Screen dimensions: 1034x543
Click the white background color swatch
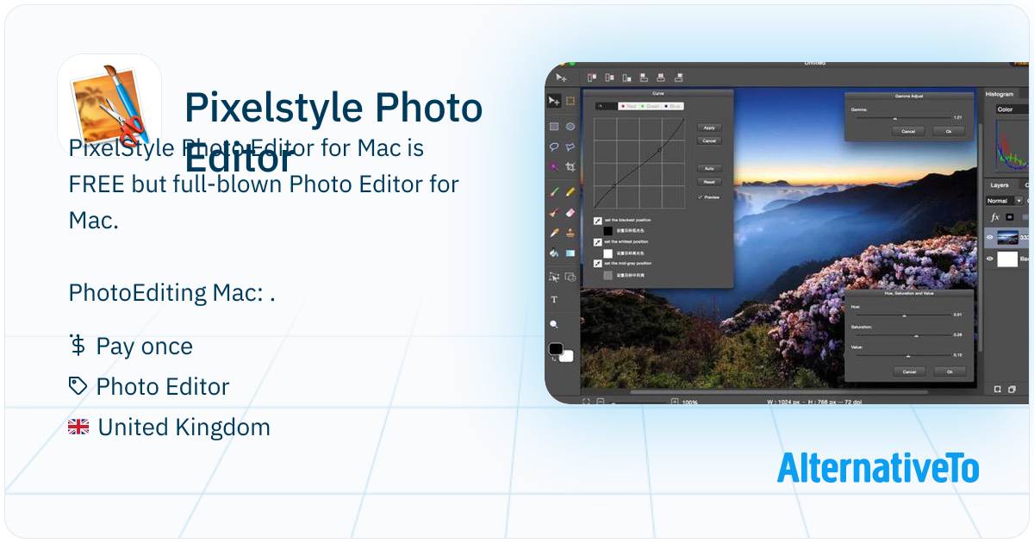point(568,357)
